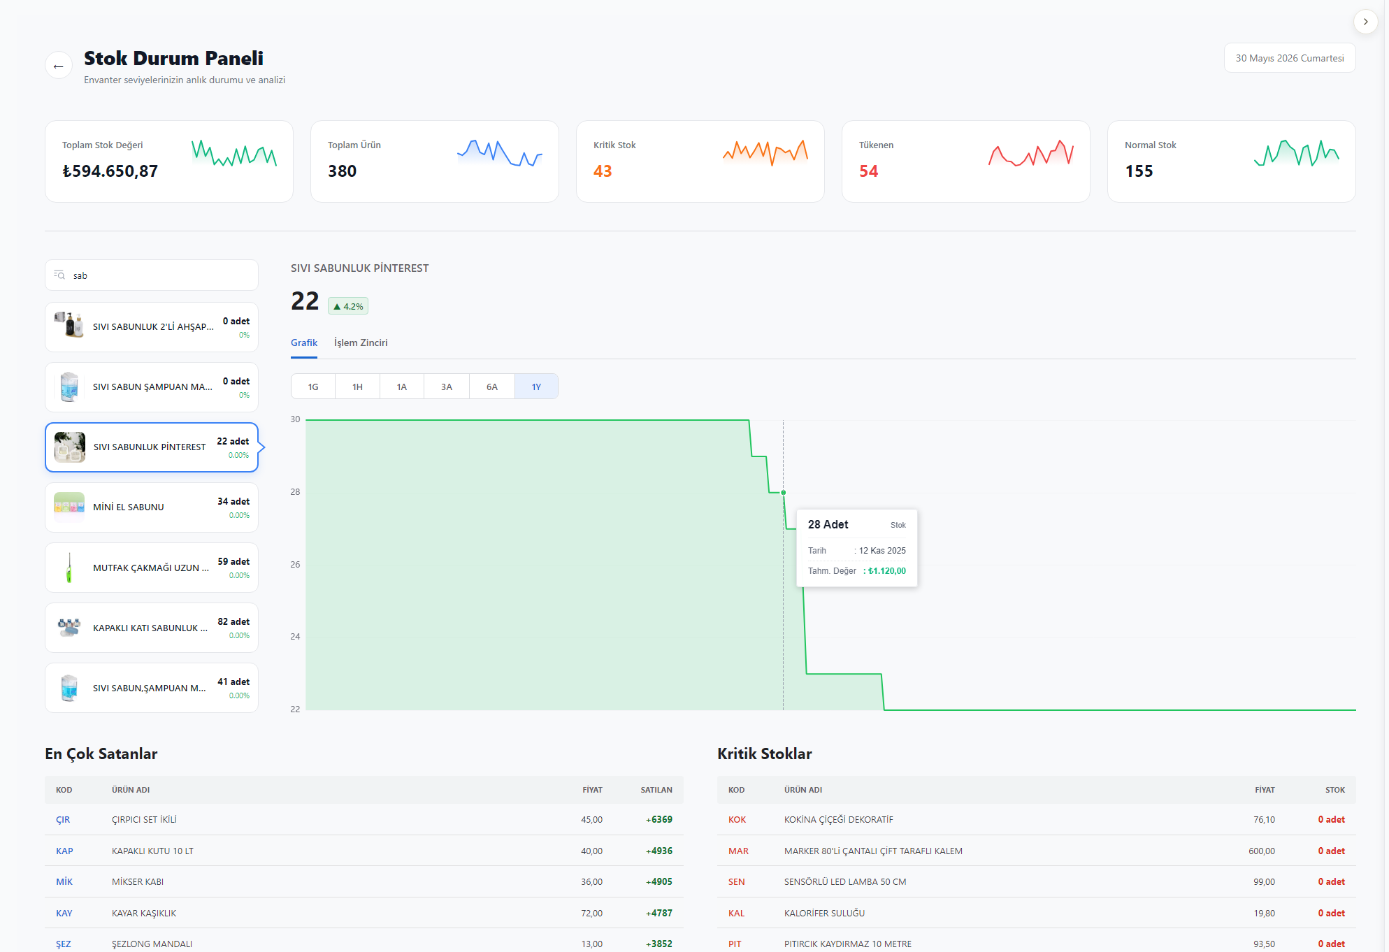1389x952 pixels.
Task: Open the ÇIR product code link
Action: coord(63,819)
